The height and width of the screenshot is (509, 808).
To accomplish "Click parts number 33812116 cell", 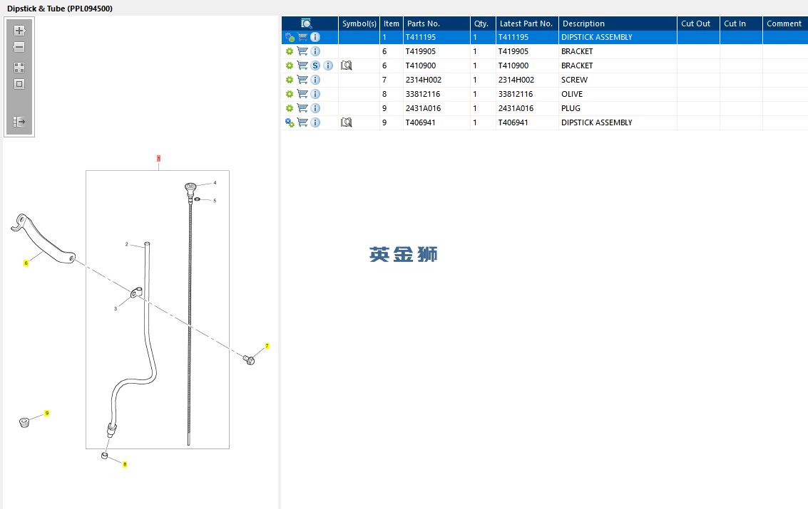I will [x=436, y=94].
